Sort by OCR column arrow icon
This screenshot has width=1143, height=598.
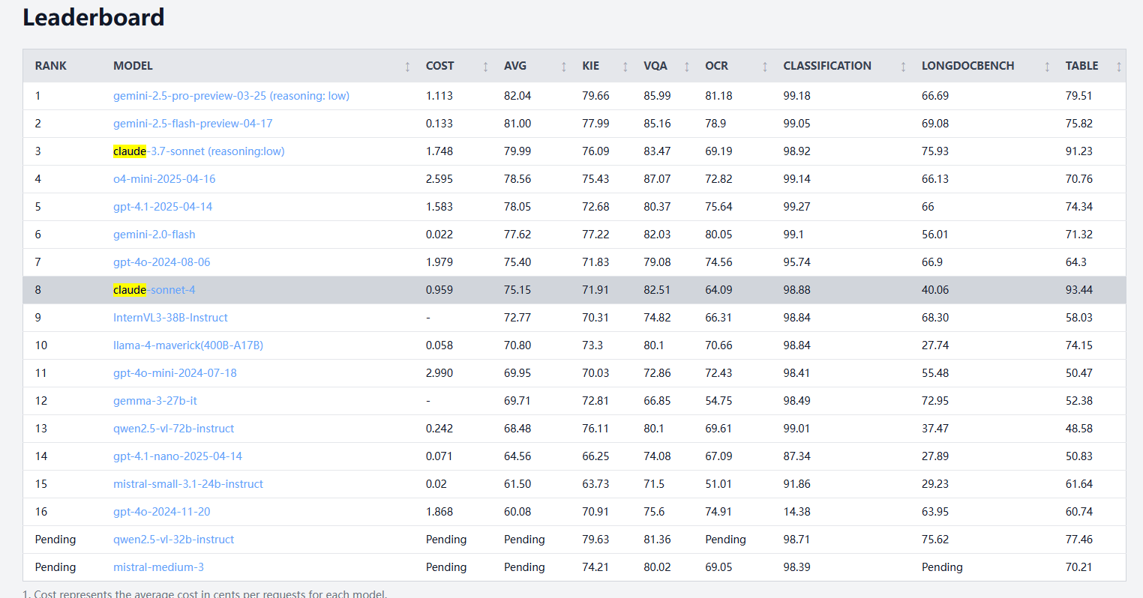764,67
